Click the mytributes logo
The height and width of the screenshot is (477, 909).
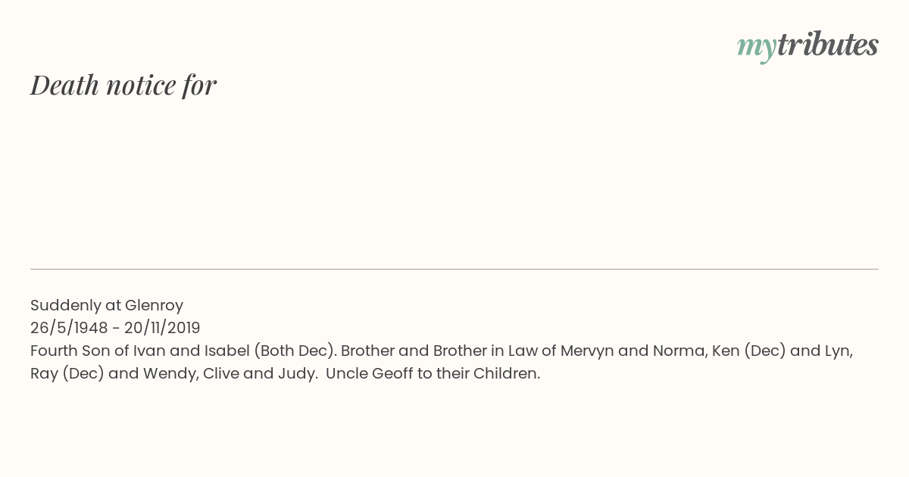807,45
